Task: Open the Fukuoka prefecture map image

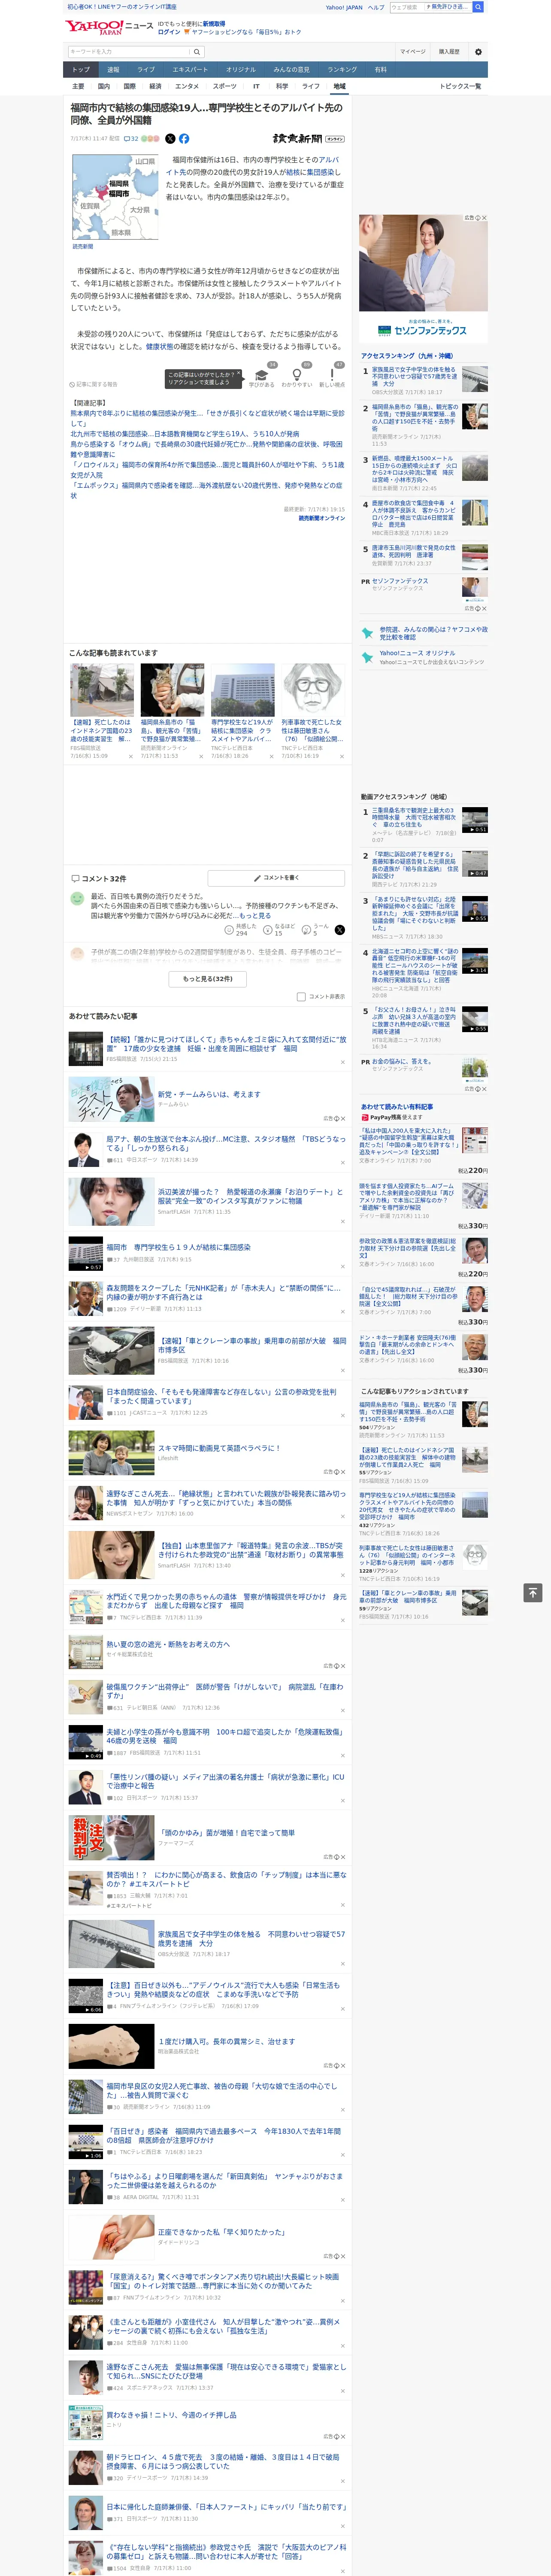Action: (115, 197)
